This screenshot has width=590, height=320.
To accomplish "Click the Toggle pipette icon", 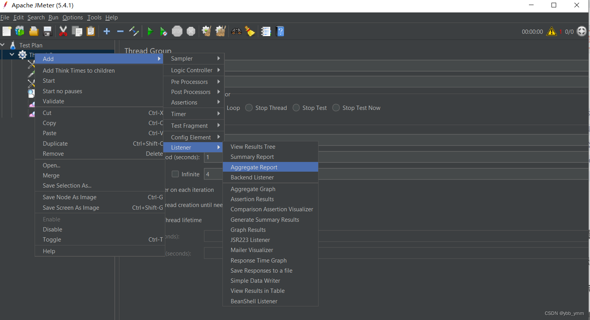I will (x=134, y=31).
